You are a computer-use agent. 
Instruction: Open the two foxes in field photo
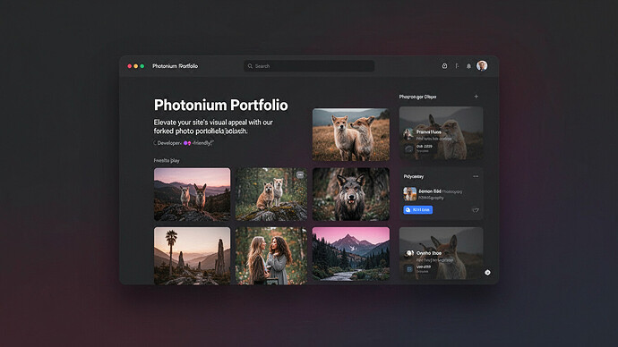(x=351, y=134)
